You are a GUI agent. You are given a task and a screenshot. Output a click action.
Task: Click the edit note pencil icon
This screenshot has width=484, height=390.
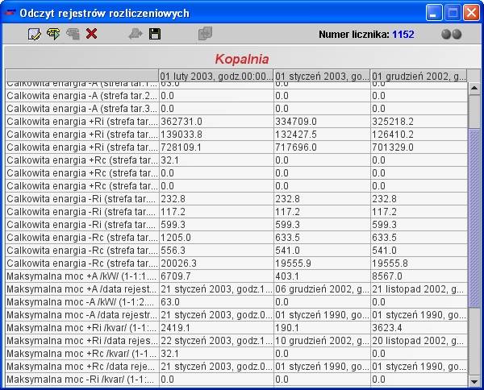tap(34, 34)
